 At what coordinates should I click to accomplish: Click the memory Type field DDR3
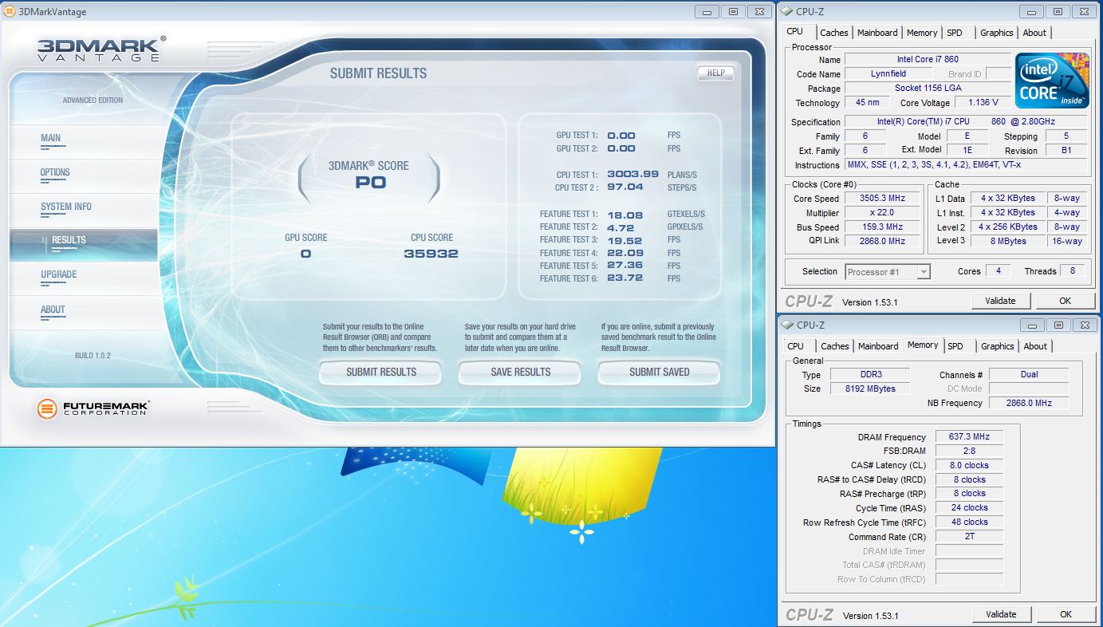click(870, 374)
